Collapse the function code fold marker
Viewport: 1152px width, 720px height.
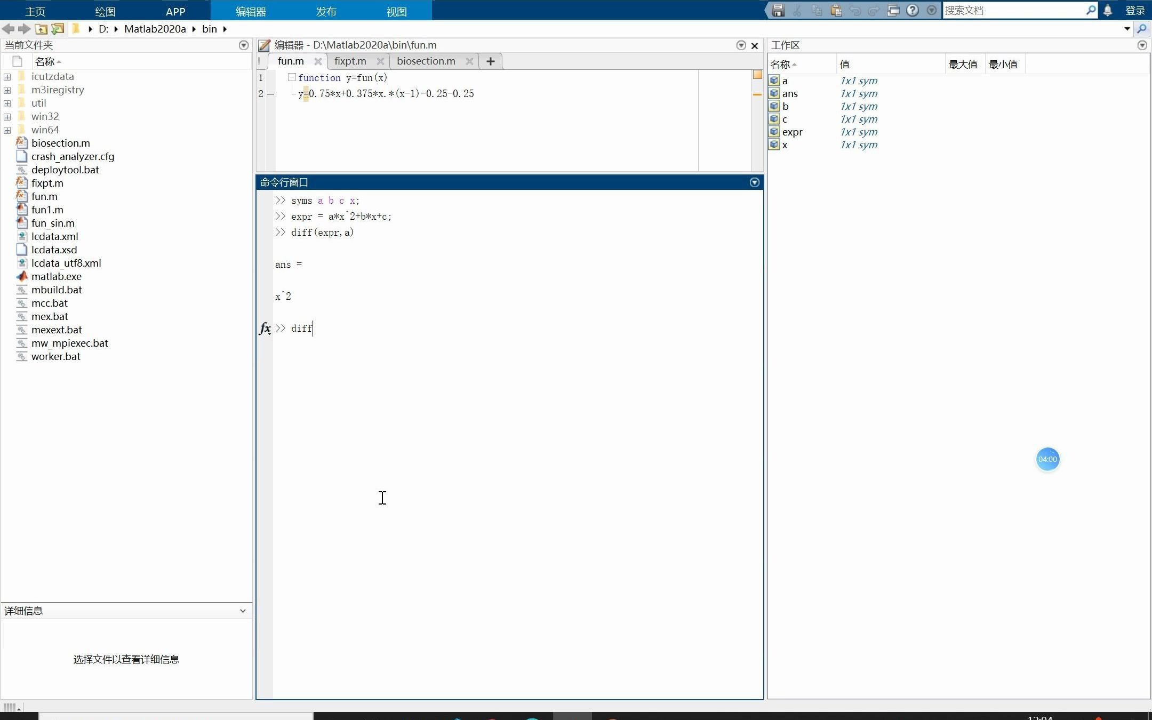click(292, 78)
